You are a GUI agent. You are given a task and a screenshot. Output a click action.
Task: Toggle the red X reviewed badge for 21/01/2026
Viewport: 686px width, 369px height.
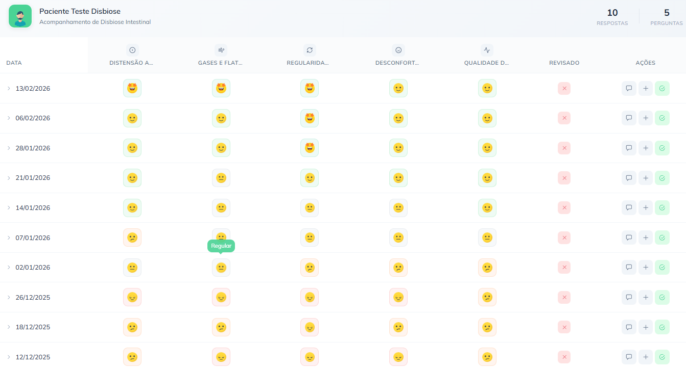pyautogui.click(x=564, y=178)
